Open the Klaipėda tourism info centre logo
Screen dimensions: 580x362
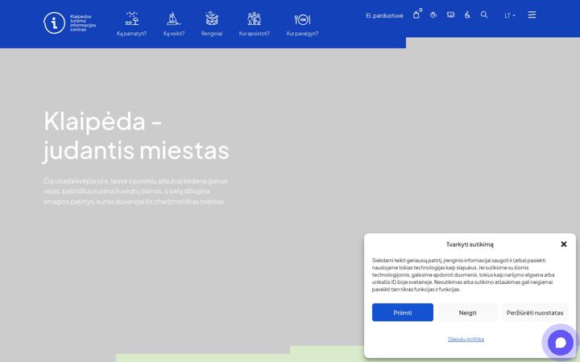pos(69,23)
